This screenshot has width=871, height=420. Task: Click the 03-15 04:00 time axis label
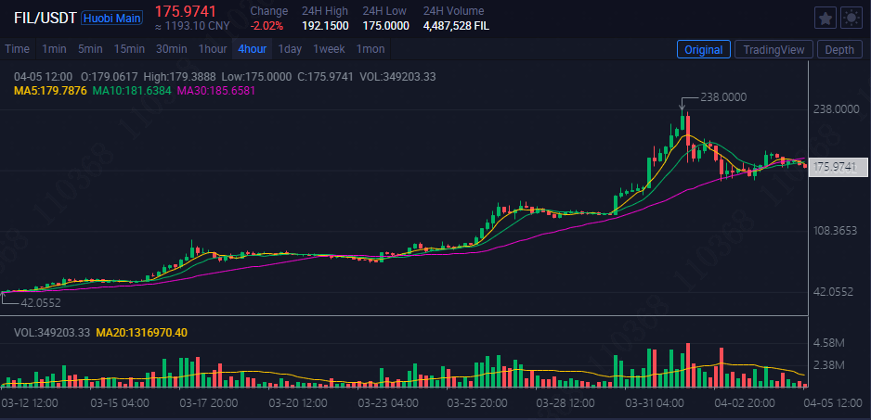[121, 401]
